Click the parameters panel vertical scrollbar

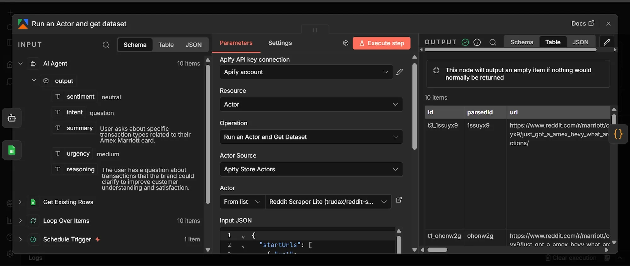[415, 107]
